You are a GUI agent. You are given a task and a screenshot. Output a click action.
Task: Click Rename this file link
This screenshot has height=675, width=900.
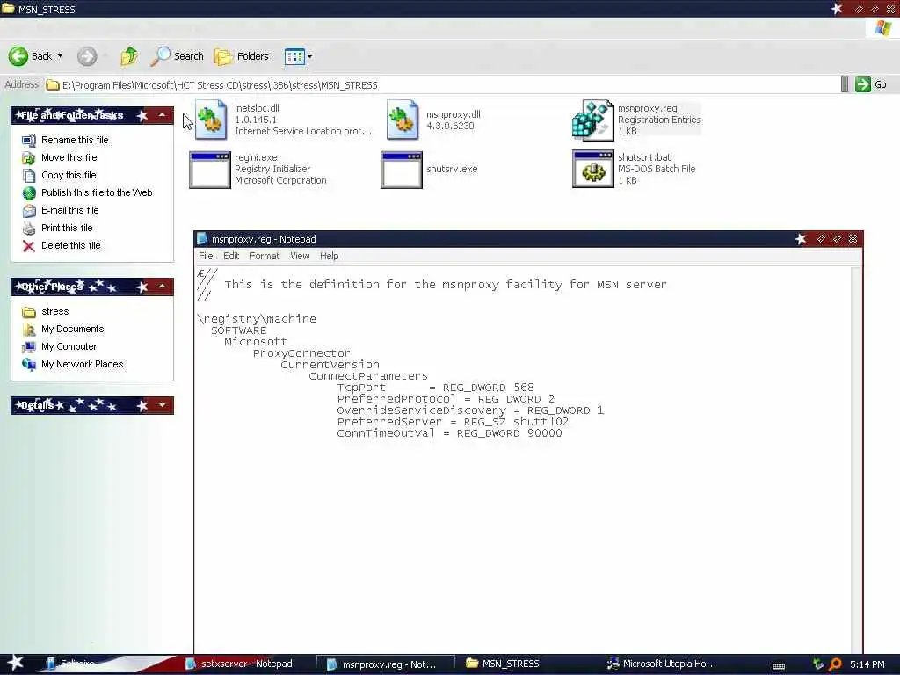(x=75, y=140)
